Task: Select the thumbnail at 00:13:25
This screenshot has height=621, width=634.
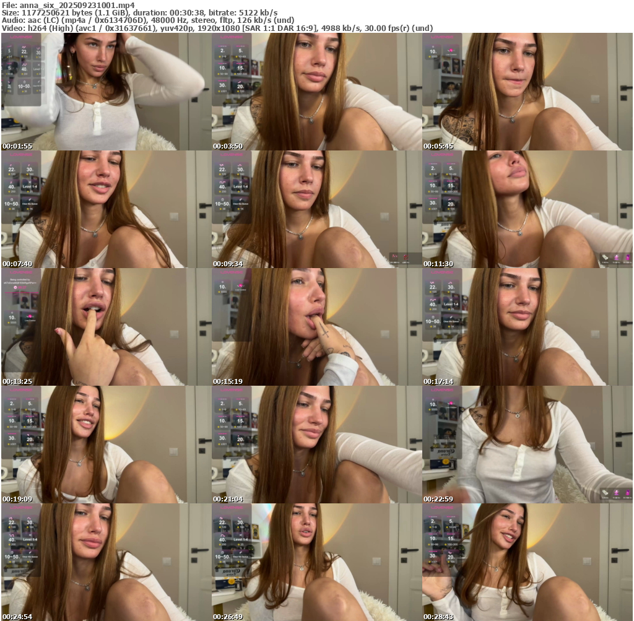Action: pos(106,327)
